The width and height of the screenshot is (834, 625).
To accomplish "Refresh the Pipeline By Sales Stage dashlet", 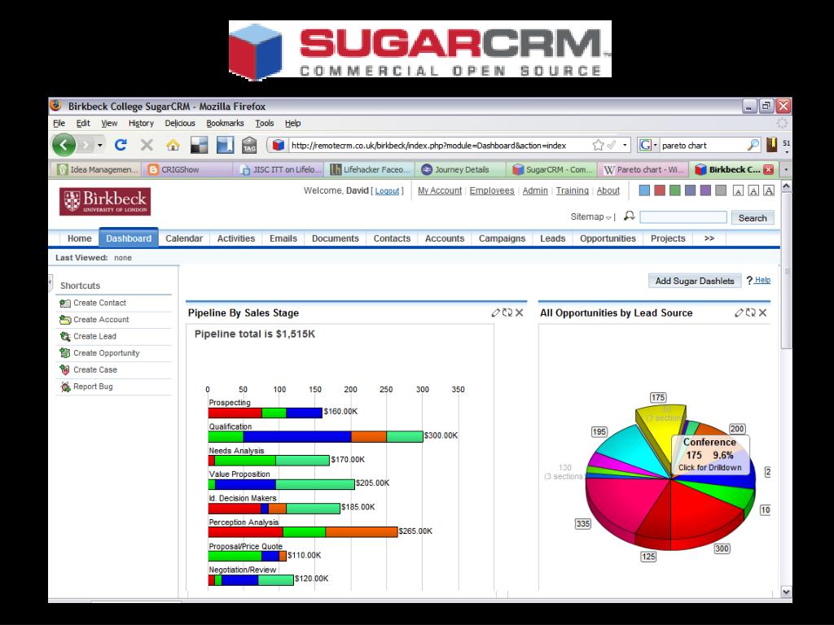I will tap(507, 312).
